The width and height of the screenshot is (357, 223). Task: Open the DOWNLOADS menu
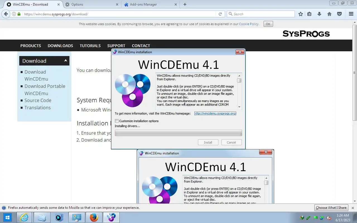[x=60, y=46]
